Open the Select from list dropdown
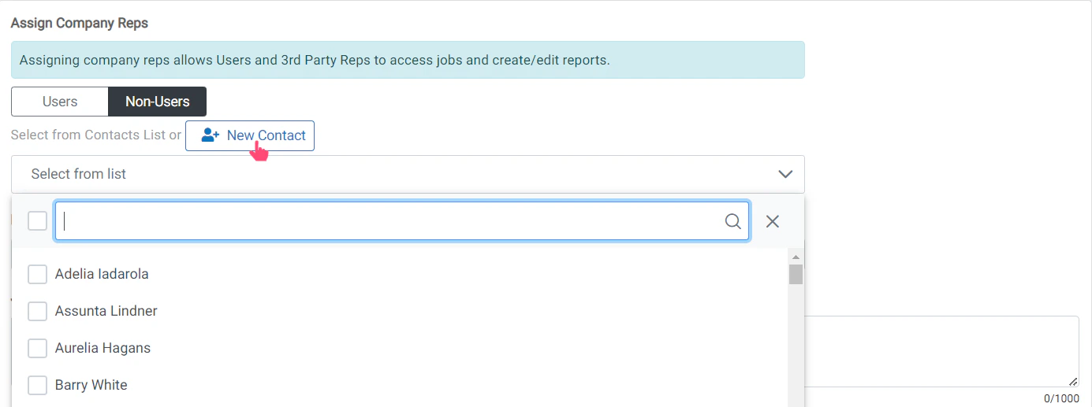The height and width of the screenshot is (407, 1092). (x=408, y=174)
